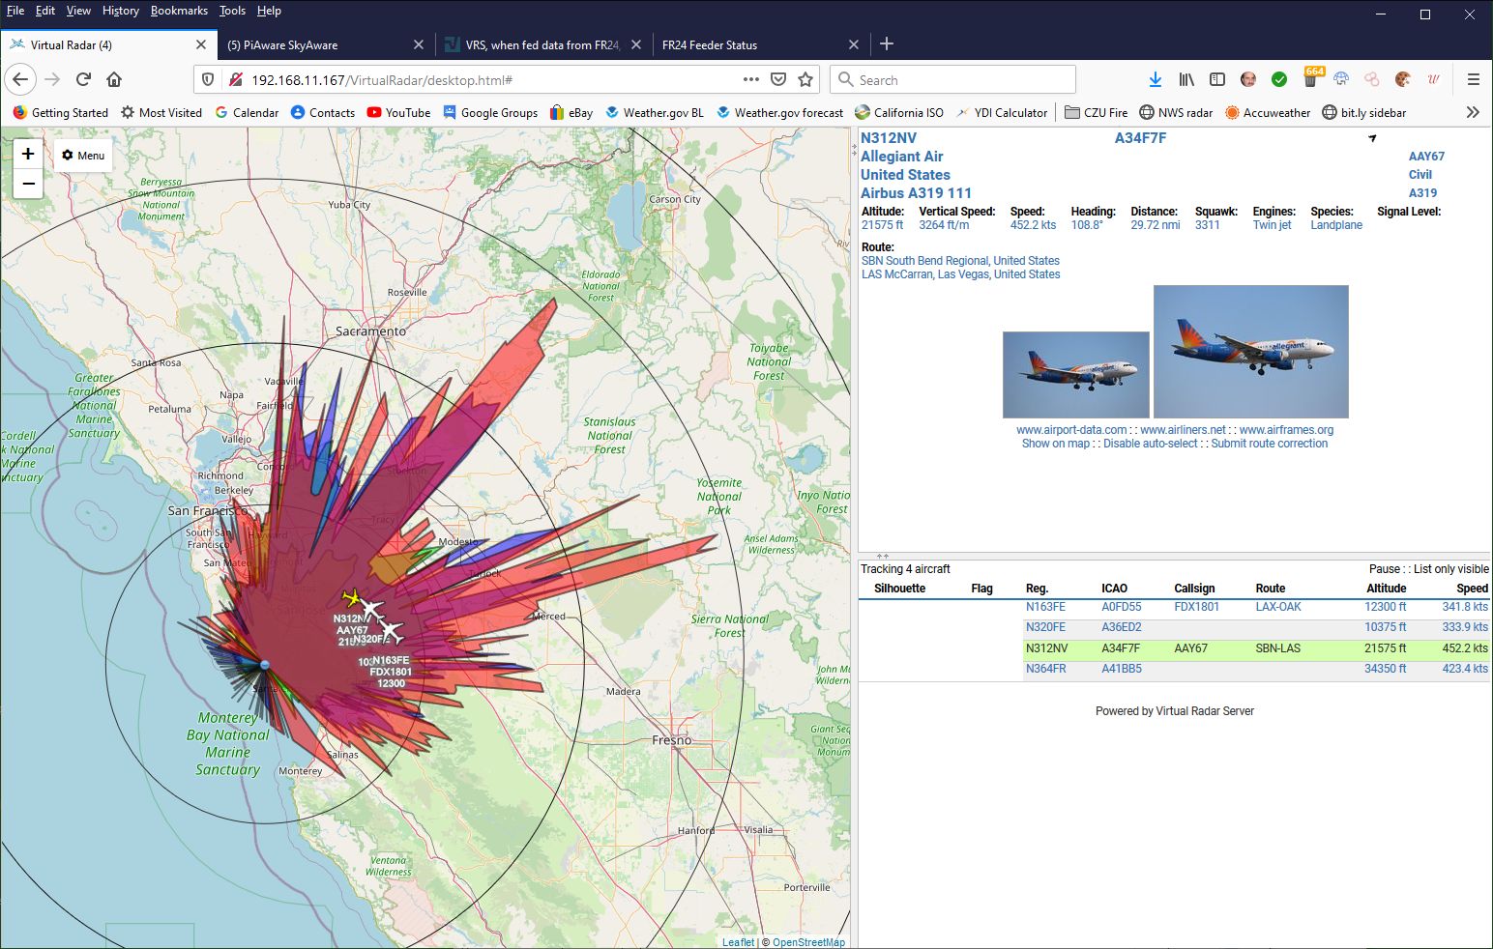Bookmark this page with the star icon
The image size is (1493, 949).
[x=805, y=79]
